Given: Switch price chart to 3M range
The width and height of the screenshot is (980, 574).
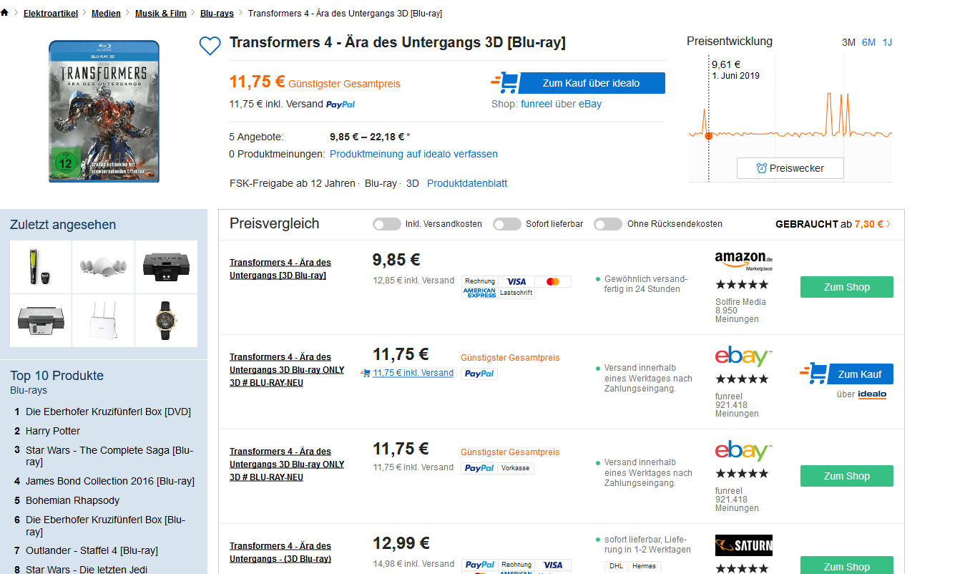Looking at the screenshot, I should tap(848, 42).
